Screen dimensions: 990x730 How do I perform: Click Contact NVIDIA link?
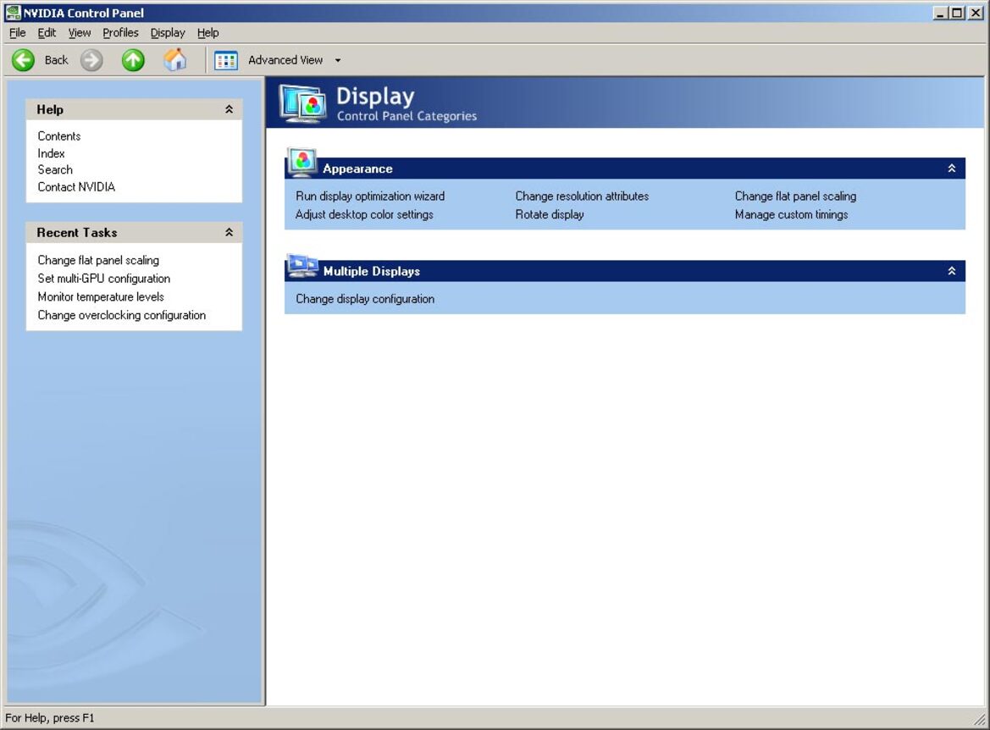[x=76, y=187]
